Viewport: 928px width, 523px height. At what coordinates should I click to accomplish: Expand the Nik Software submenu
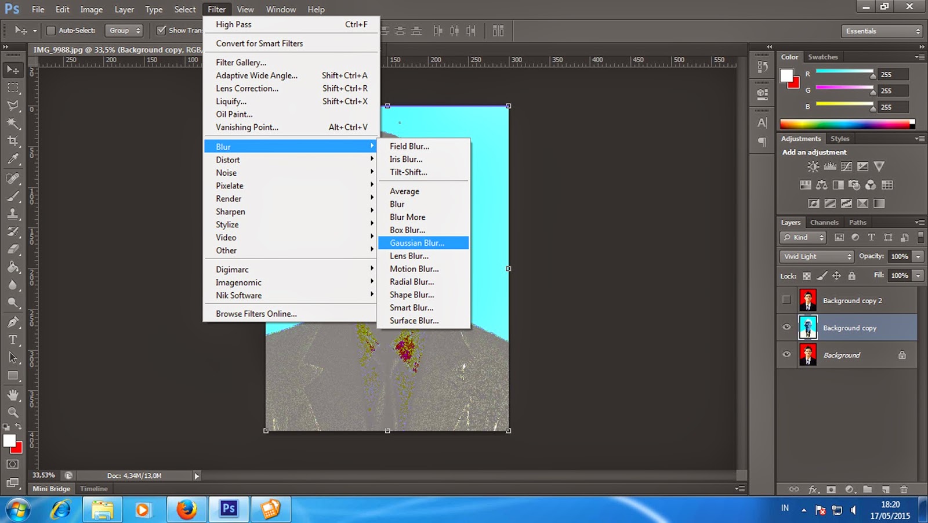(x=291, y=295)
